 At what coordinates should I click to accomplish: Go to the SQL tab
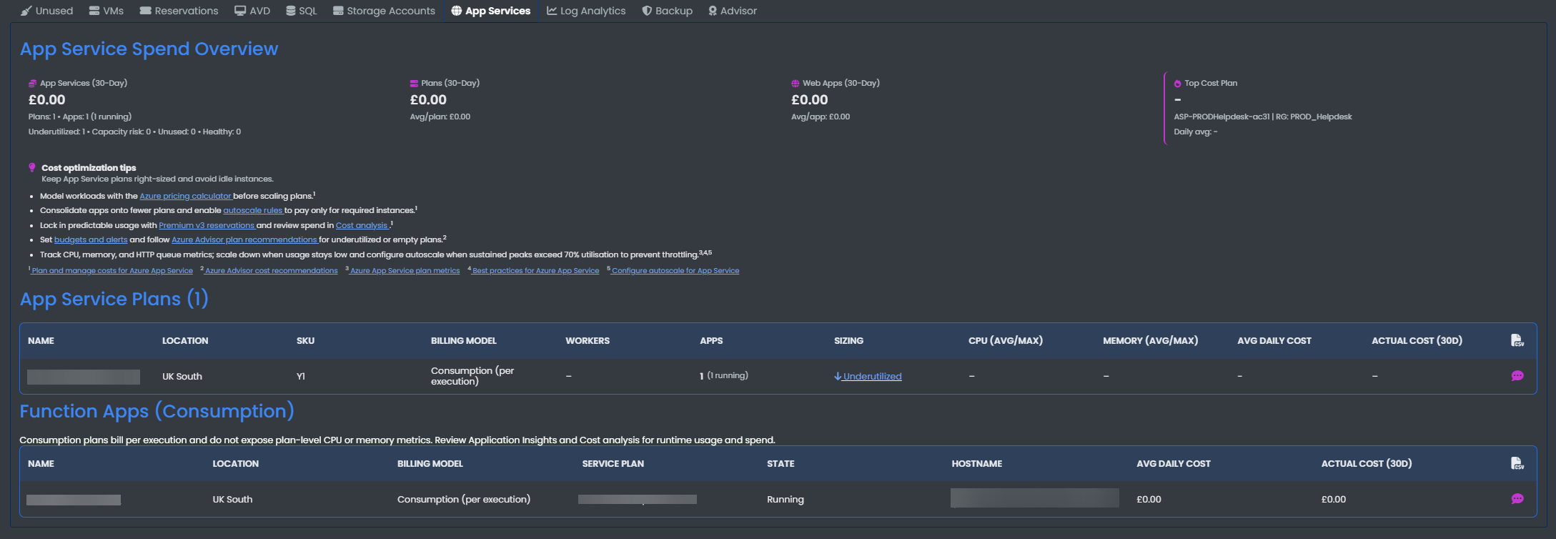coord(301,11)
